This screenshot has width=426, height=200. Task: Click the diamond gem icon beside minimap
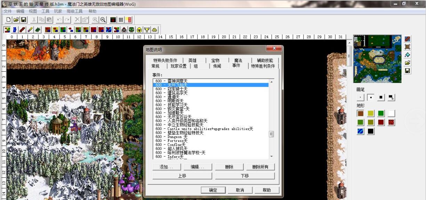pyautogui.click(x=408, y=55)
